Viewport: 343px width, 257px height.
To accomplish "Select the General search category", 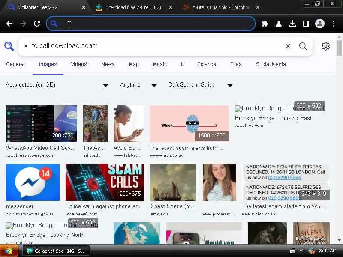I will tap(15, 64).
